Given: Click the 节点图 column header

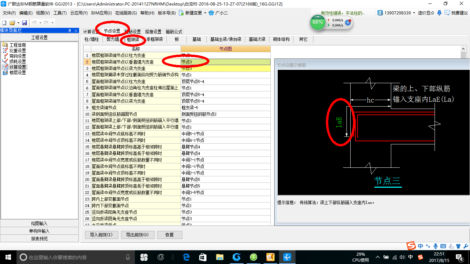Looking at the screenshot, I should tap(226, 49).
